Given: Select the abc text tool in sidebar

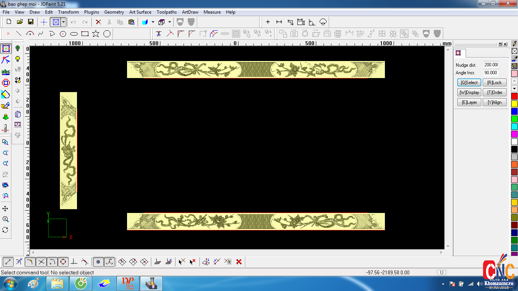Looking at the screenshot, I should point(6,72).
